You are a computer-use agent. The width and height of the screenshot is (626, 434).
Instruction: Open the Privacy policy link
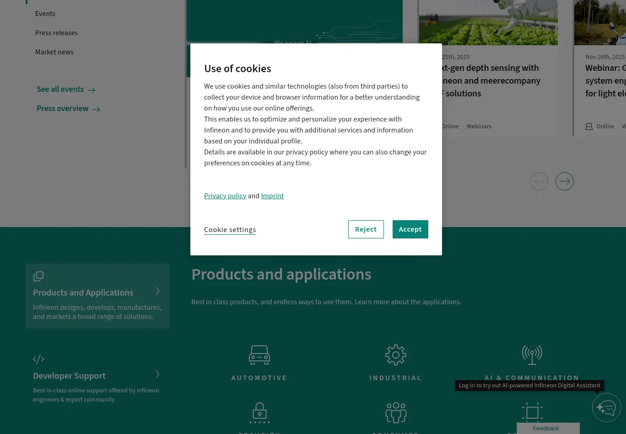pos(225,196)
